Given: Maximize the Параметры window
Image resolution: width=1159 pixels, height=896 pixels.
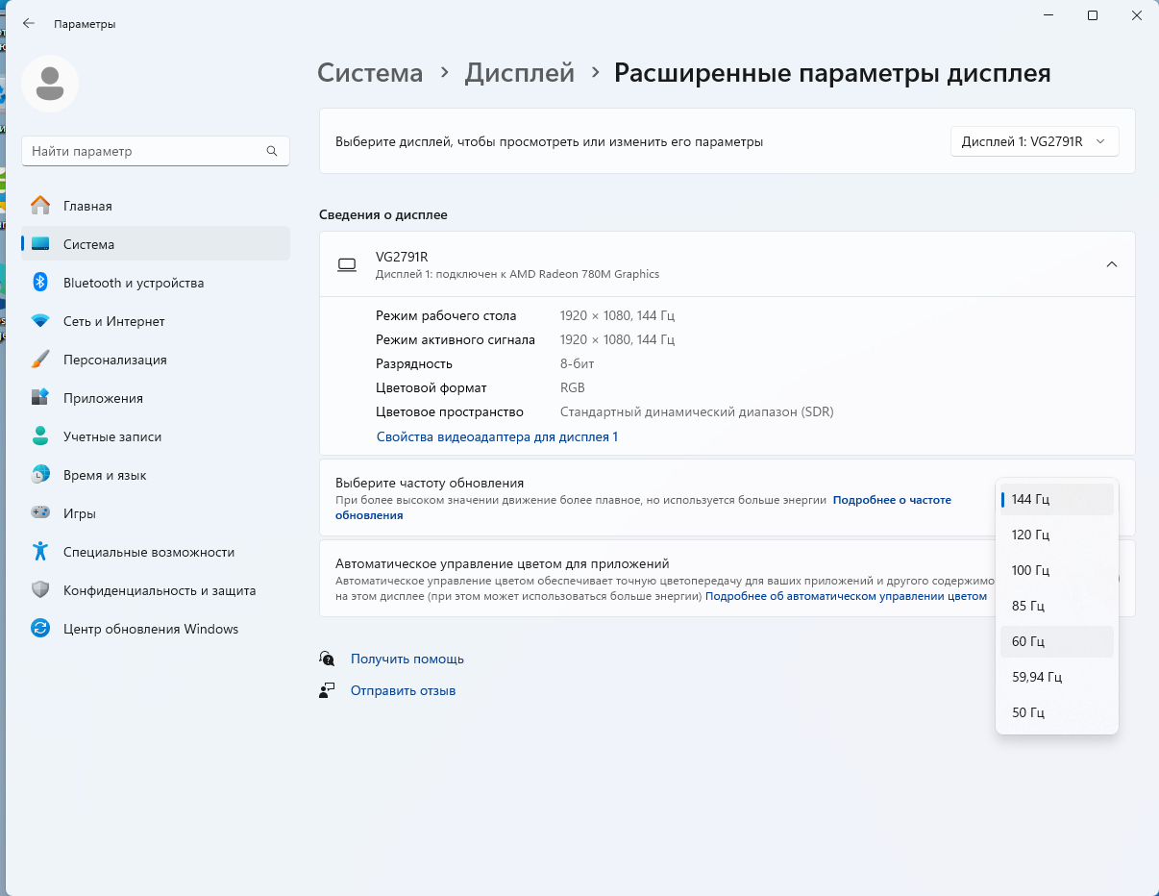Looking at the screenshot, I should 1093,15.
